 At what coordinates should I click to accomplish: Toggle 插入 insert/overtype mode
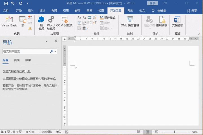pos(58,132)
